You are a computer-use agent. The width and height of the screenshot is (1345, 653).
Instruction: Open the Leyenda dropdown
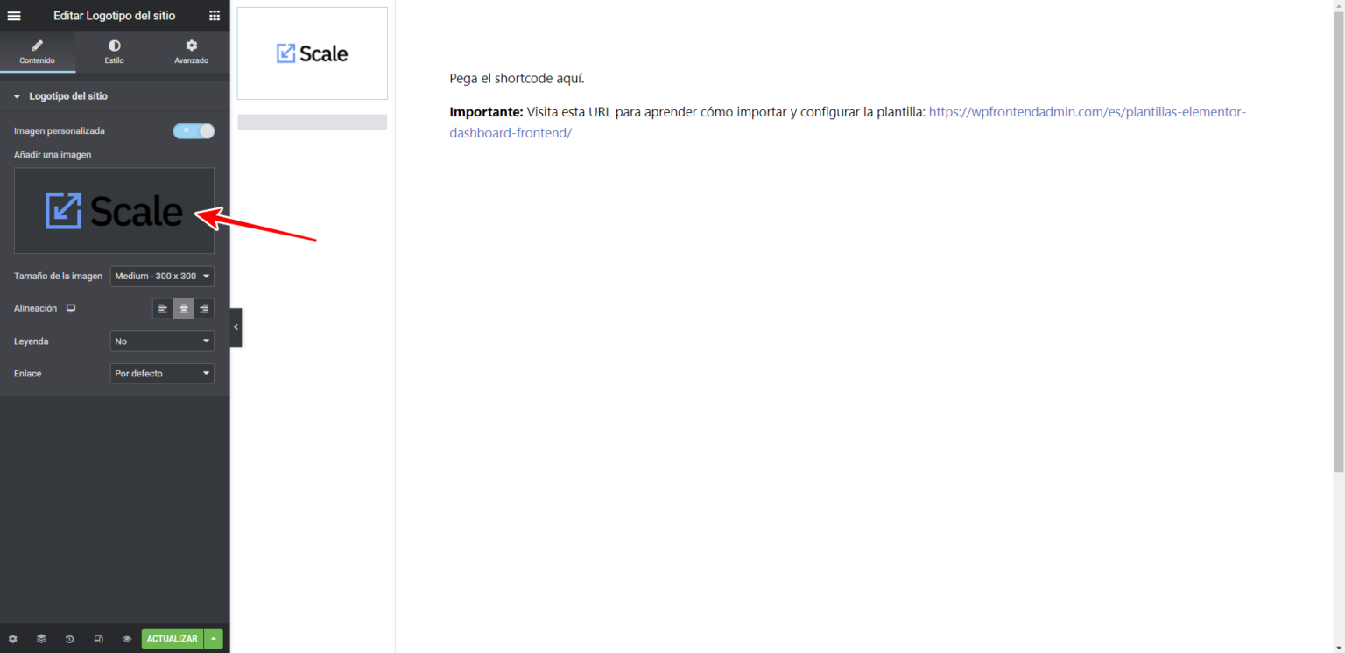click(162, 341)
